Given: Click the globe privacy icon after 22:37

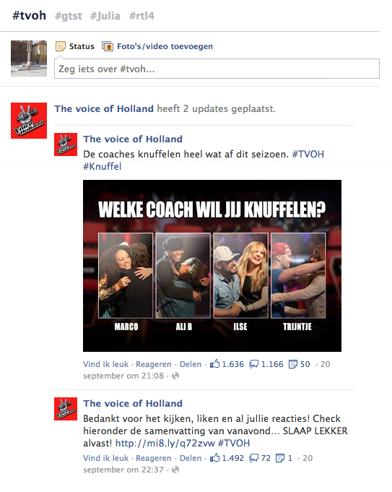Looking at the screenshot, I should click(175, 470).
